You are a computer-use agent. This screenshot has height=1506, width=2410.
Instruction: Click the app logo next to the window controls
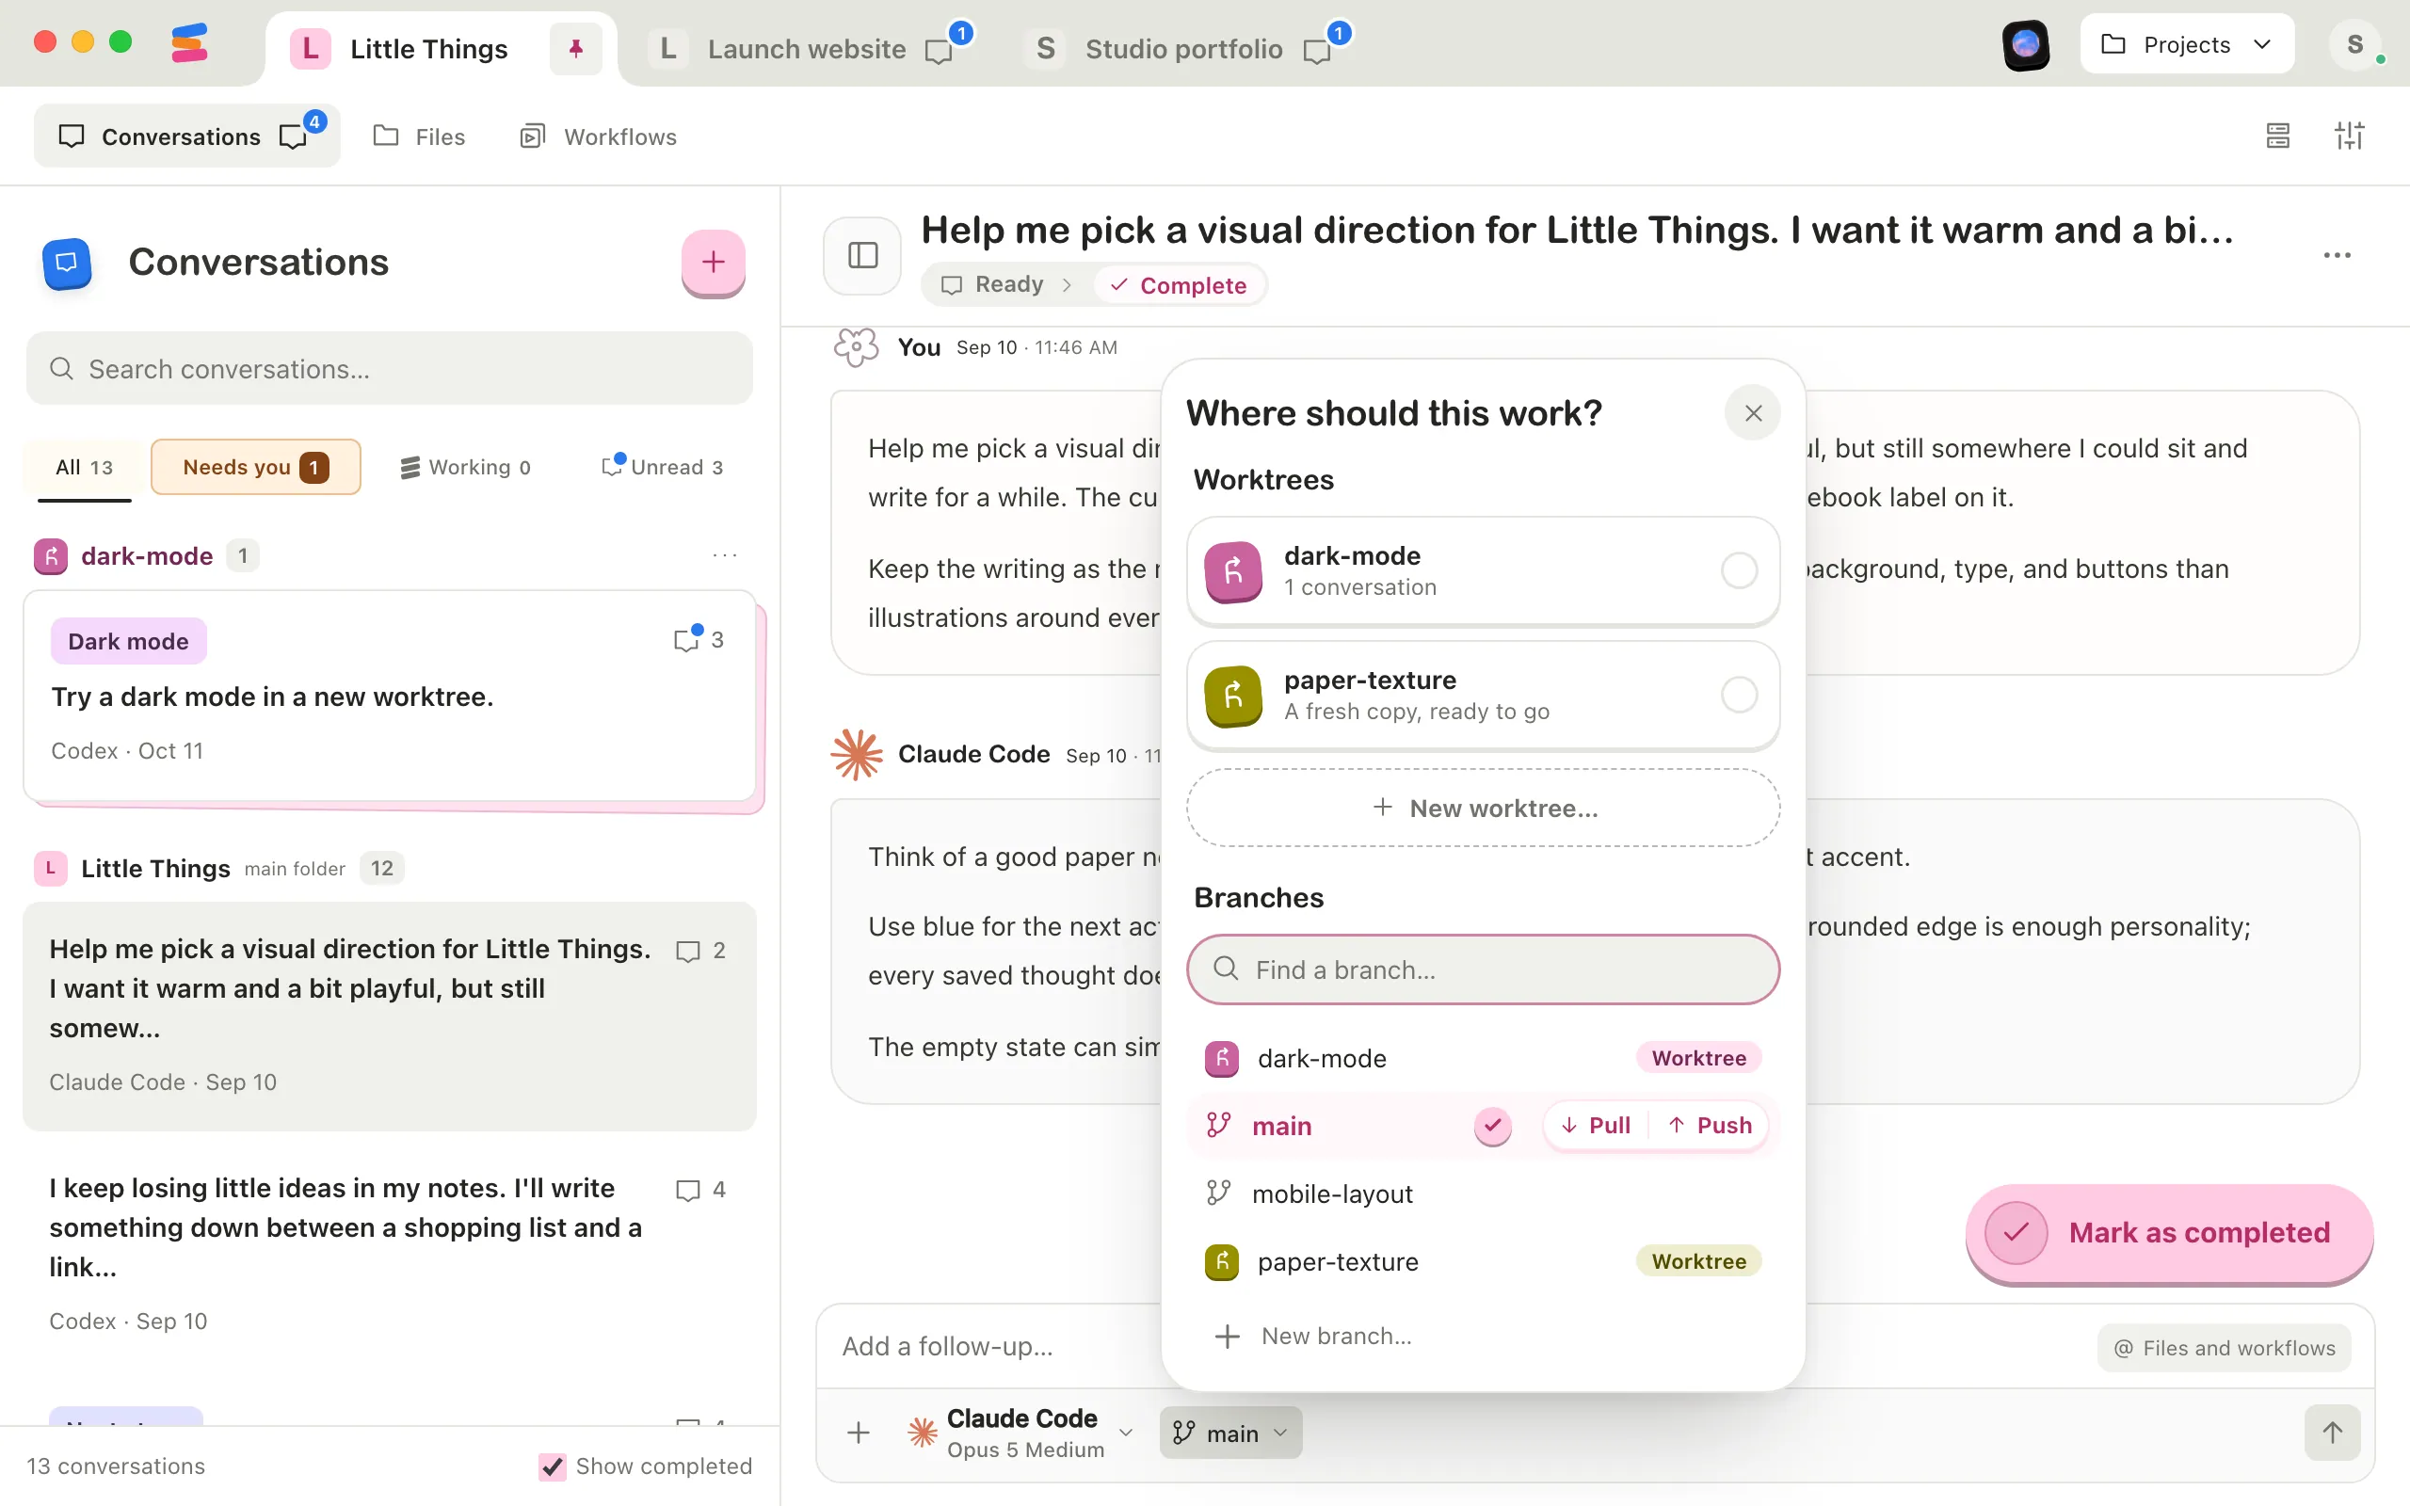point(189,43)
